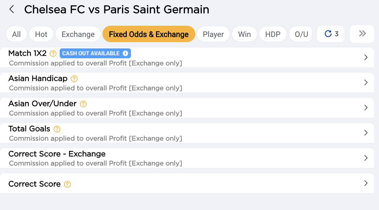
Task: Expand the Match 1X2 market chevron
Action: (366, 57)
